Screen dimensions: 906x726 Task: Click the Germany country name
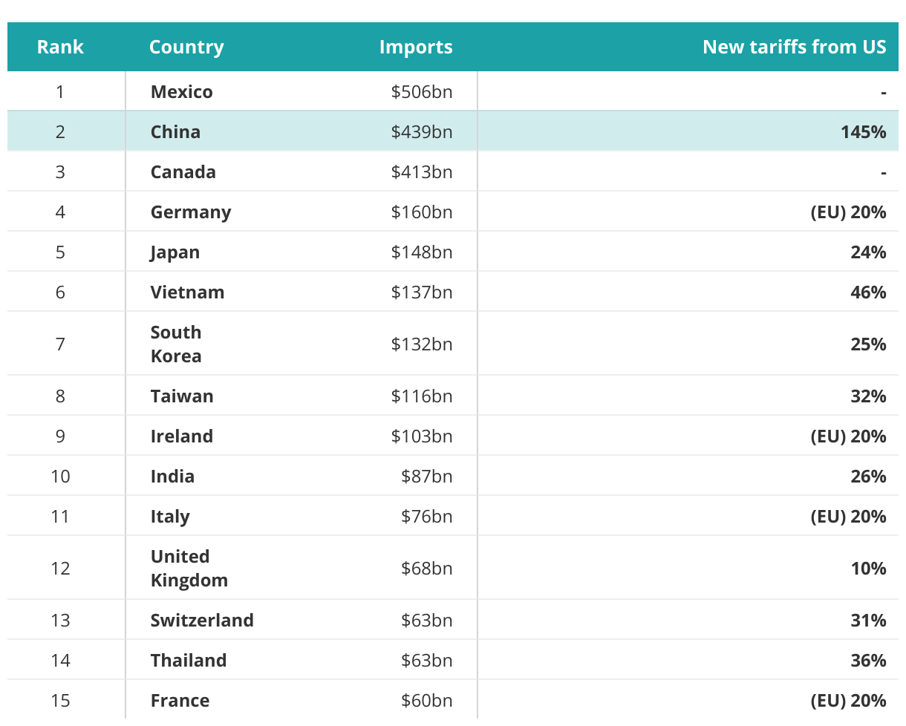click(191, 212)
